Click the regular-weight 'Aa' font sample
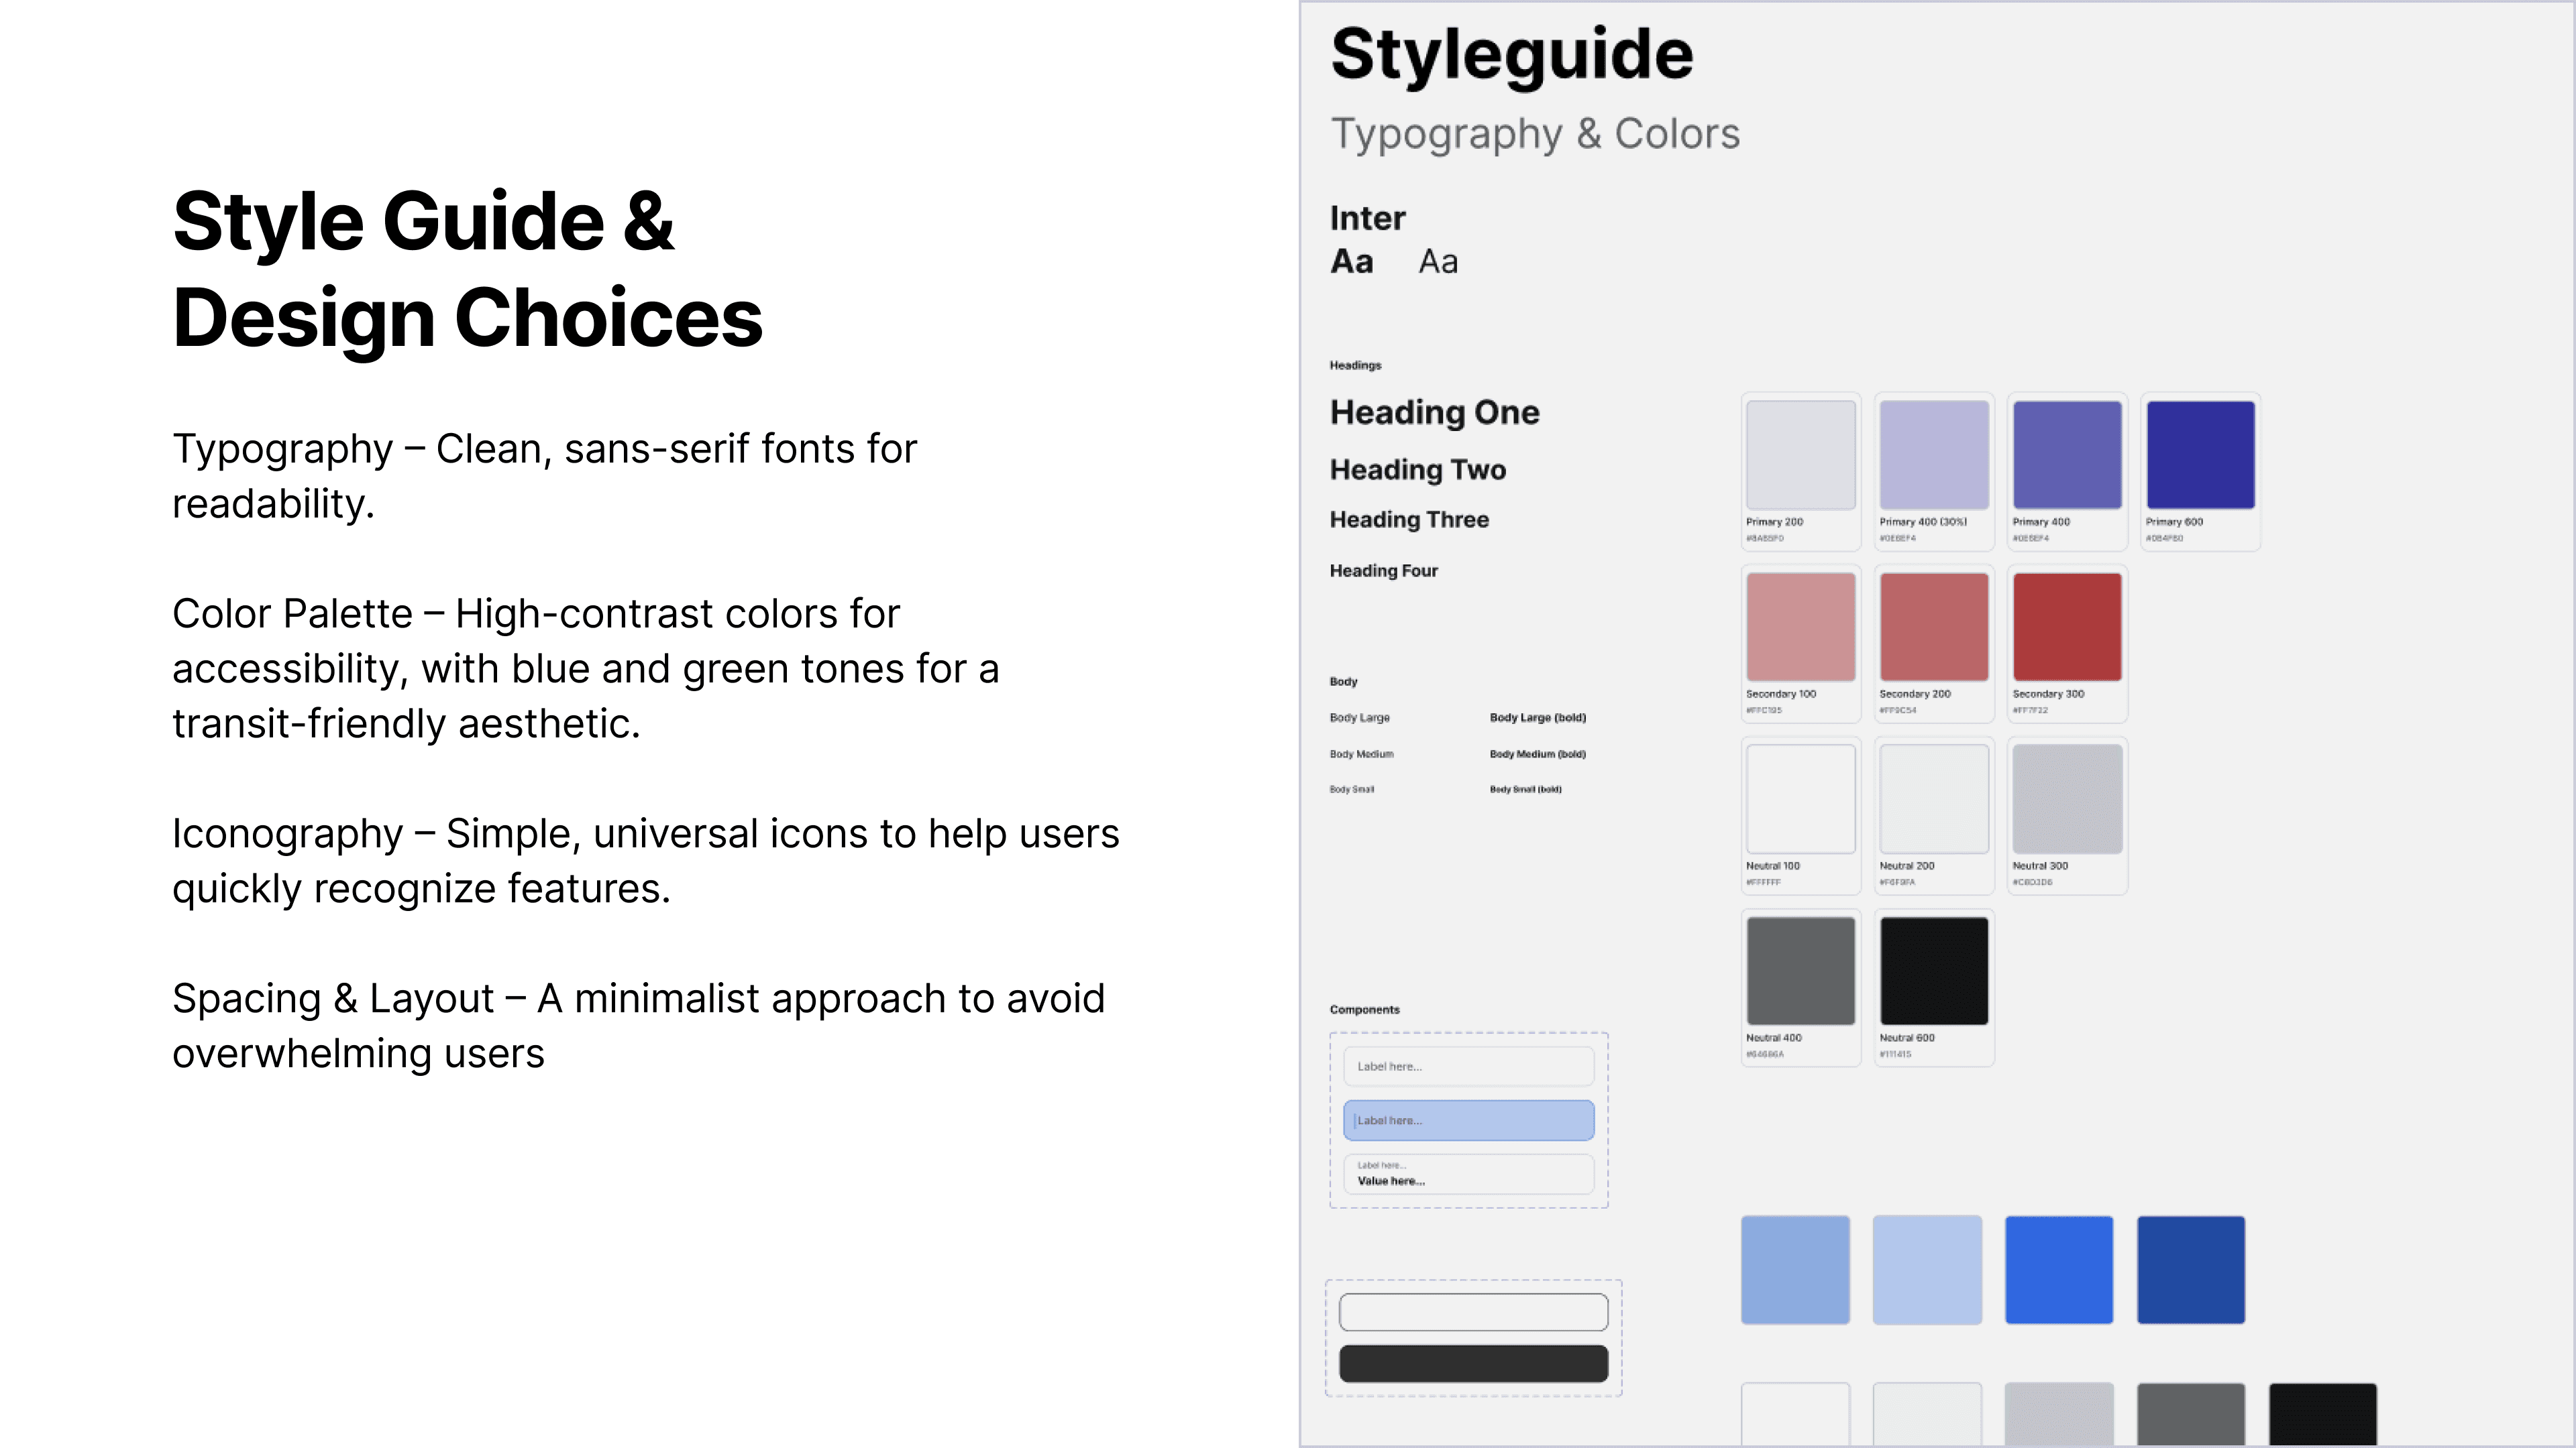Screen dimensions: 2576x1448 (x=1438, y=262)
